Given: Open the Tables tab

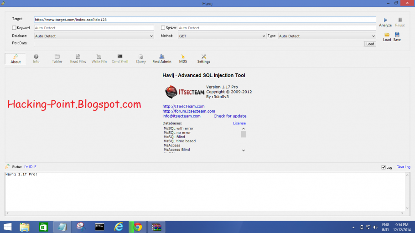Looking at the screenshot, I should coord(57,59).
